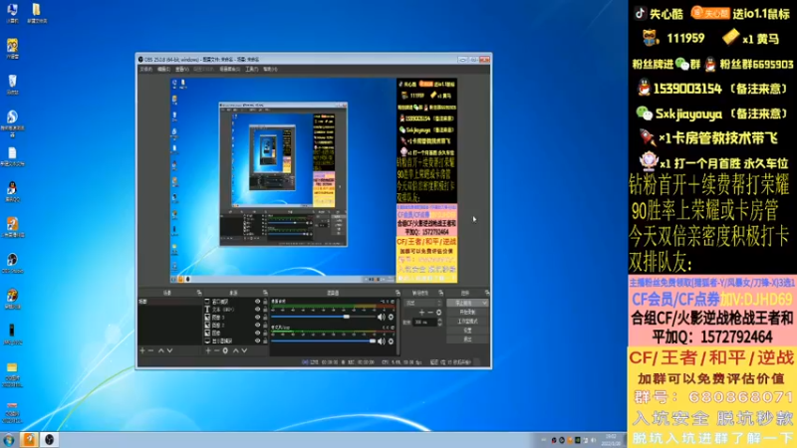
Task: Pop out the Controls dock panel
Action: 487,293
